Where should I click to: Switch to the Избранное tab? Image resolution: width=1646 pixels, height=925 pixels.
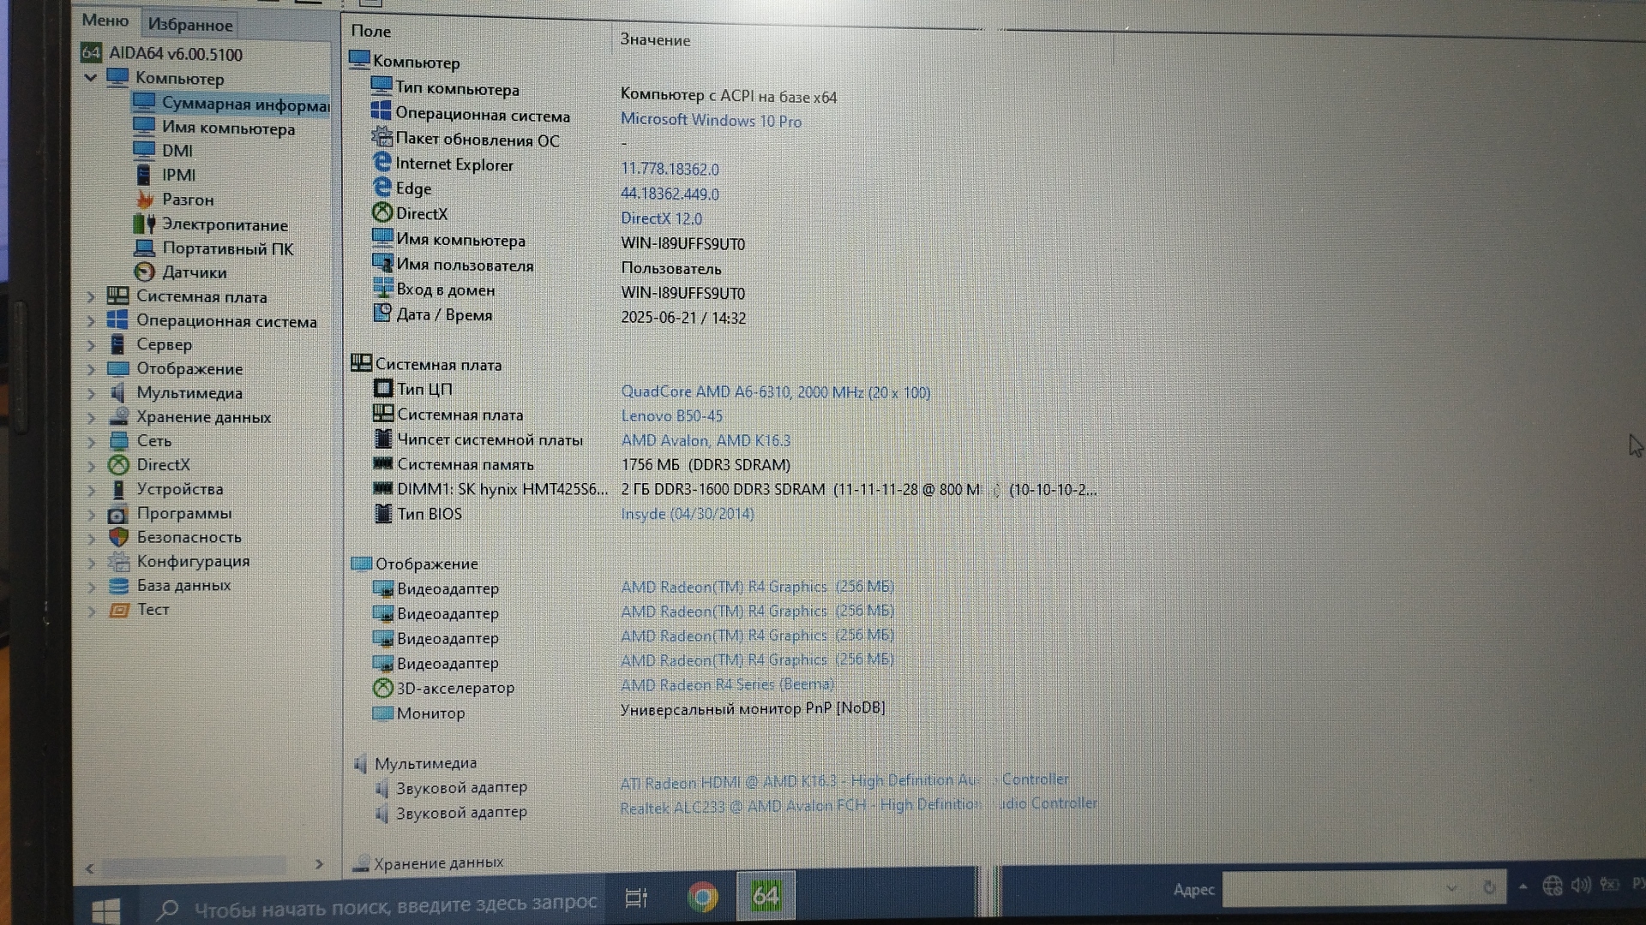(x=189, y=25)
